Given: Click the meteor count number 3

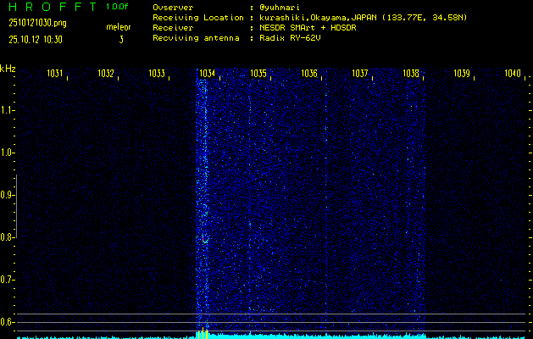Looking at the screenshot, I should pyautogui.click(x=121, y=40).
